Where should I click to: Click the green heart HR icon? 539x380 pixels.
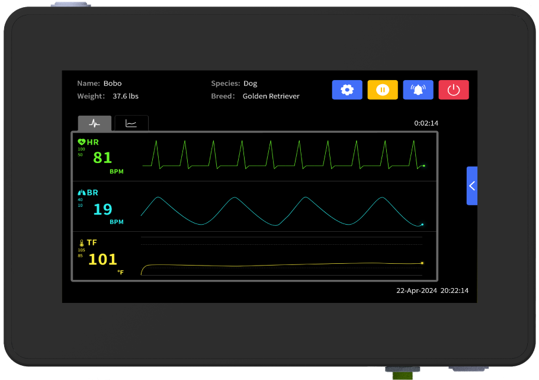pos(82,142)
